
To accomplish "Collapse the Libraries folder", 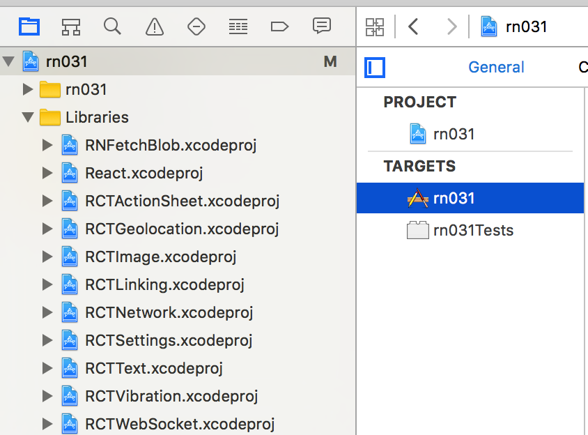I will coord(28,117).
